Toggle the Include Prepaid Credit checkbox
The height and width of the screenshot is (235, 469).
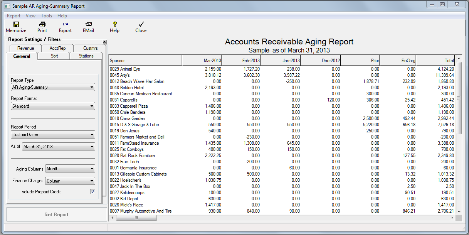click(x=92, y=192)
